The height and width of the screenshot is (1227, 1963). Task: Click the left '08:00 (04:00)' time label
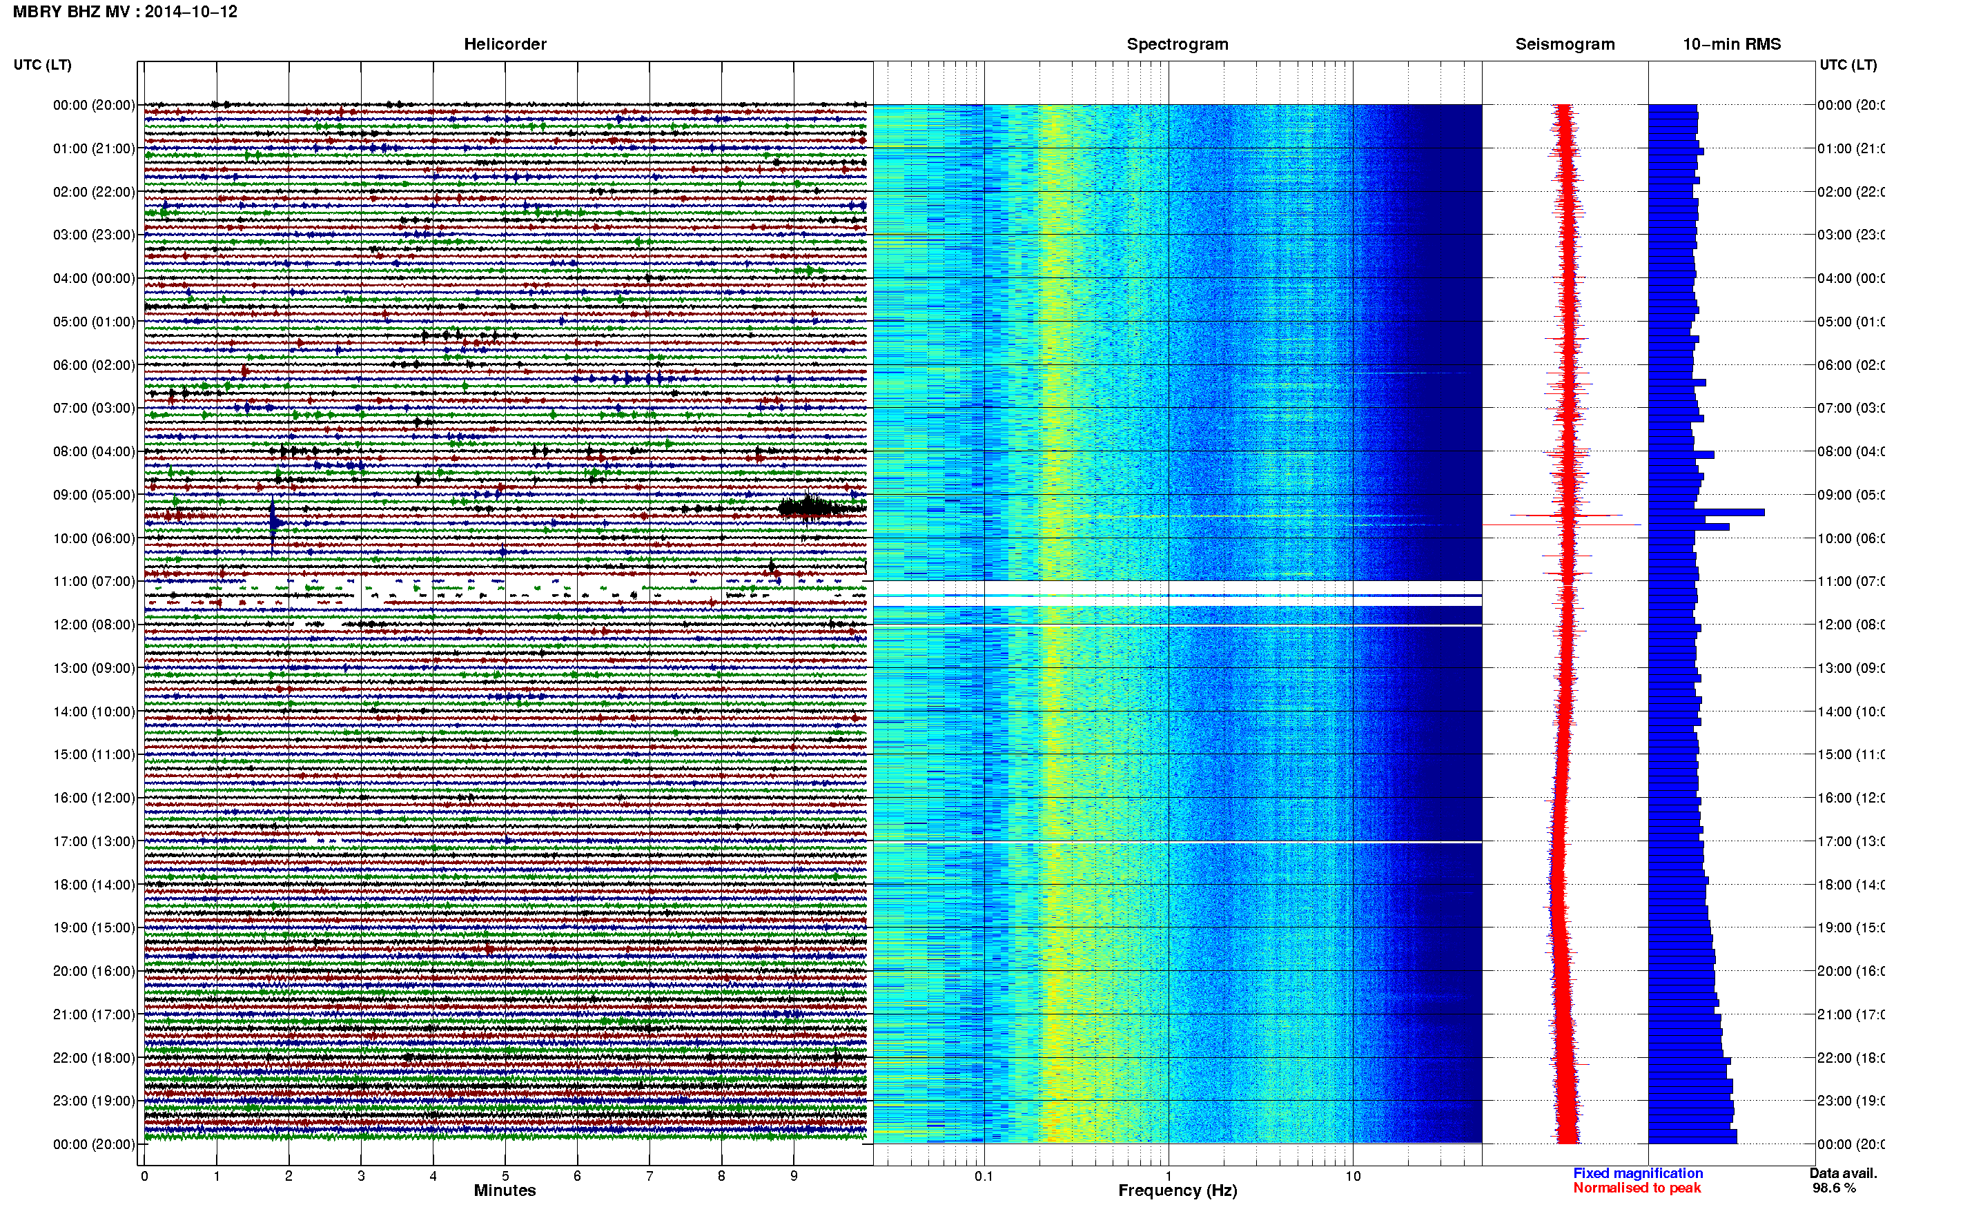94,452
